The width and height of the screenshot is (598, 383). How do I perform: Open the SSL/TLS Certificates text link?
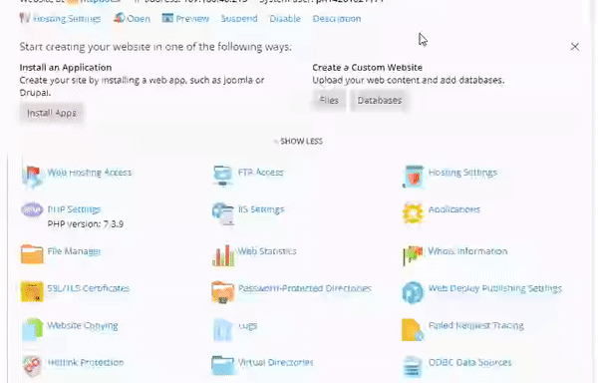click(89, 288)
